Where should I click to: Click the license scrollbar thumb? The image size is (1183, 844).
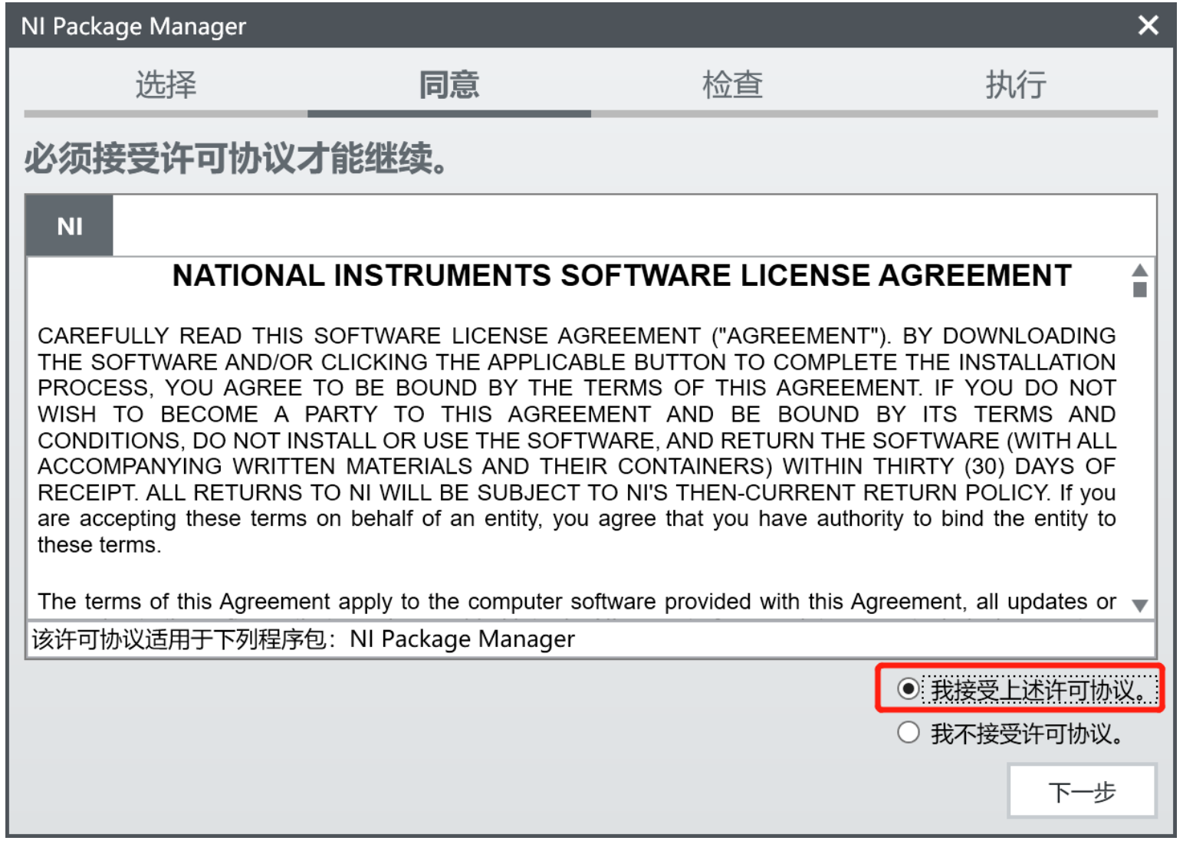pyautogui.click(x=1140, y=290)
